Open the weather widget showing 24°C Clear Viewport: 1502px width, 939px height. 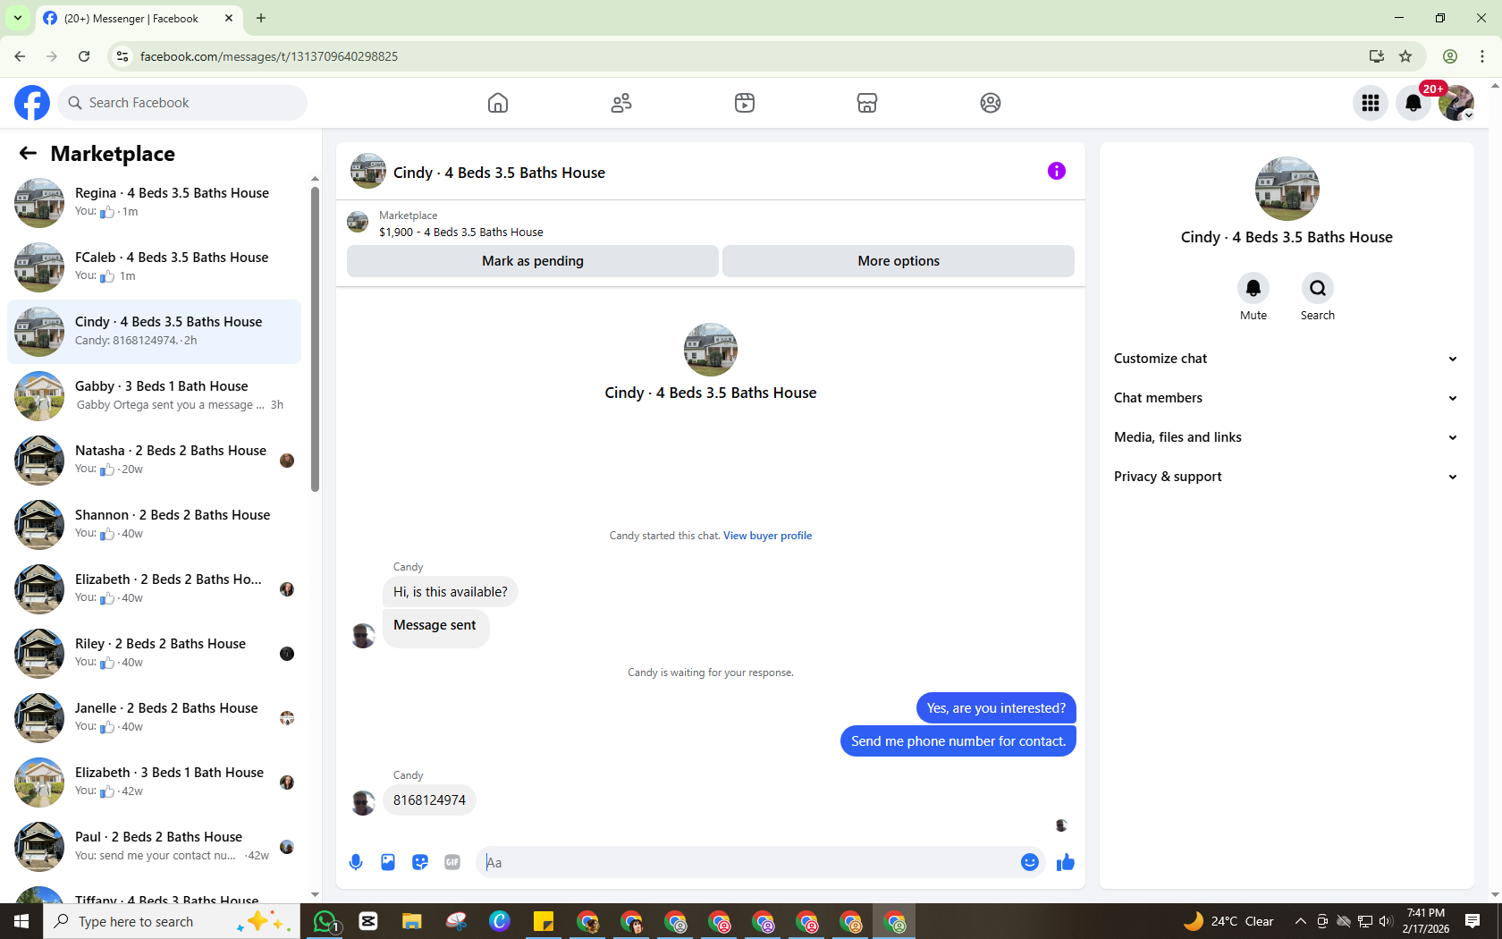[1228, 921]
